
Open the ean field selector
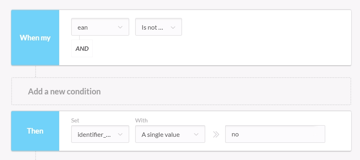coord(100,27)
